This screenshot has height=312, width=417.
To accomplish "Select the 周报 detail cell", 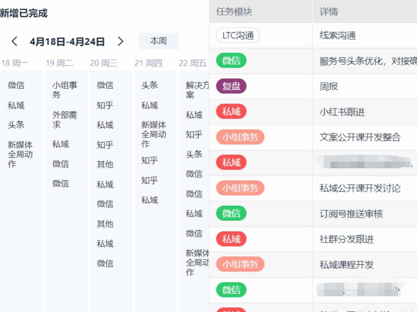I will pyautogui.click(x=365, y=86).
